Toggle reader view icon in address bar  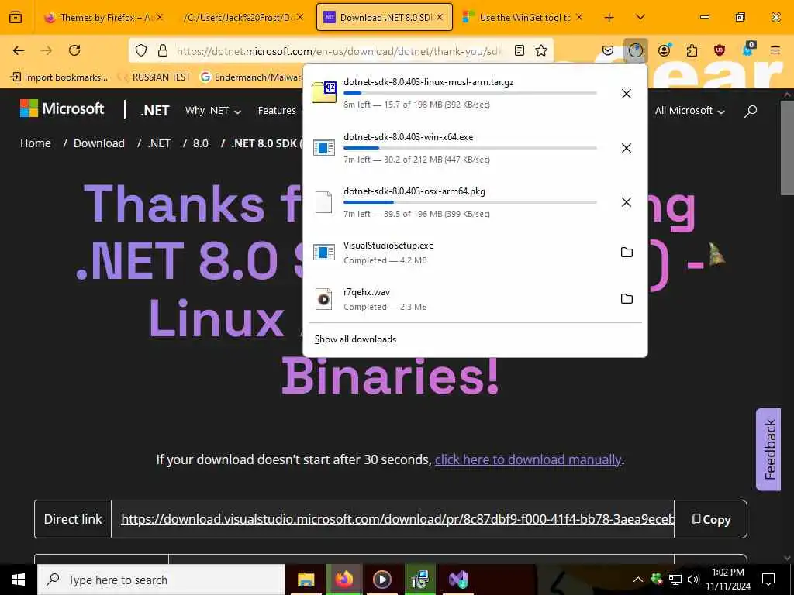click(x=519, y=50)
